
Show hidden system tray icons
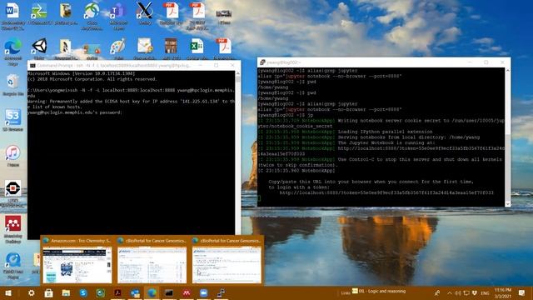click(450, 292)
